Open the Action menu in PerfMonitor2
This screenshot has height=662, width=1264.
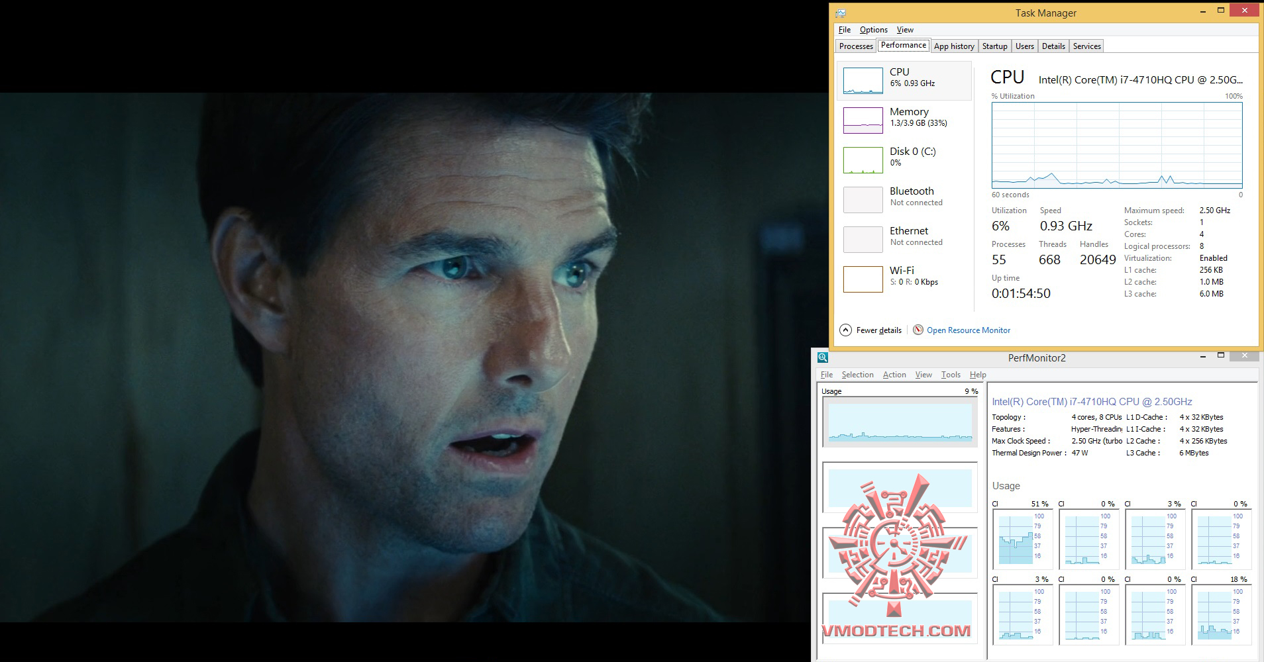pyautogui.click(x=894, y=375)
